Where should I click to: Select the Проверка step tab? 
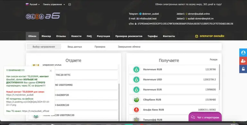pyautogui.click(x=100, y=47)
